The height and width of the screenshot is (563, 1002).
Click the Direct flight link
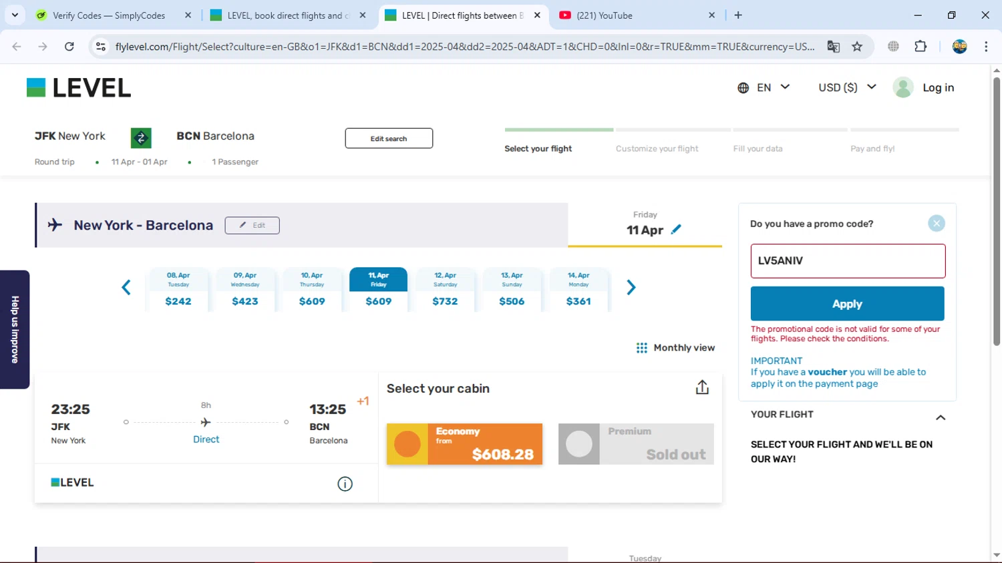click(x=206, y=439)
